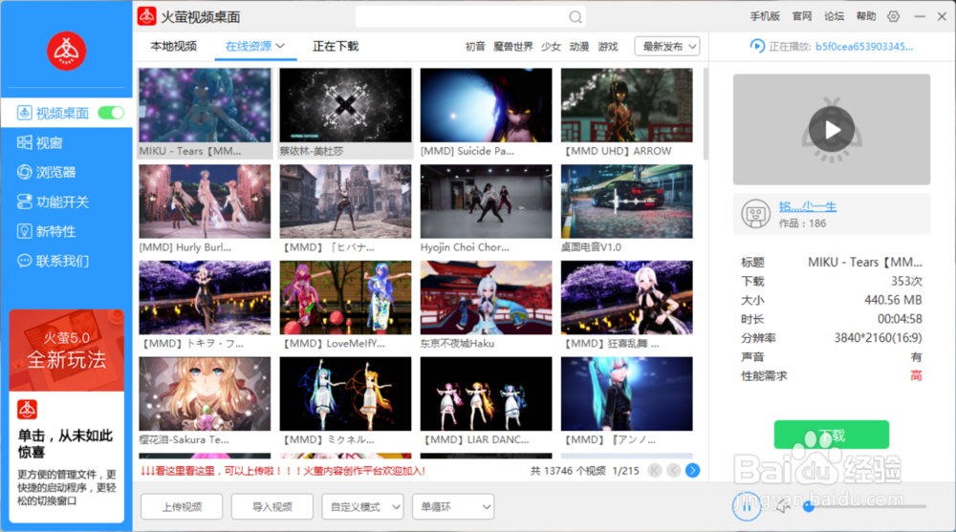This screenshot has height=532, width=956.
Task: Go to the previous page arrow
Action: click(674, 471)
